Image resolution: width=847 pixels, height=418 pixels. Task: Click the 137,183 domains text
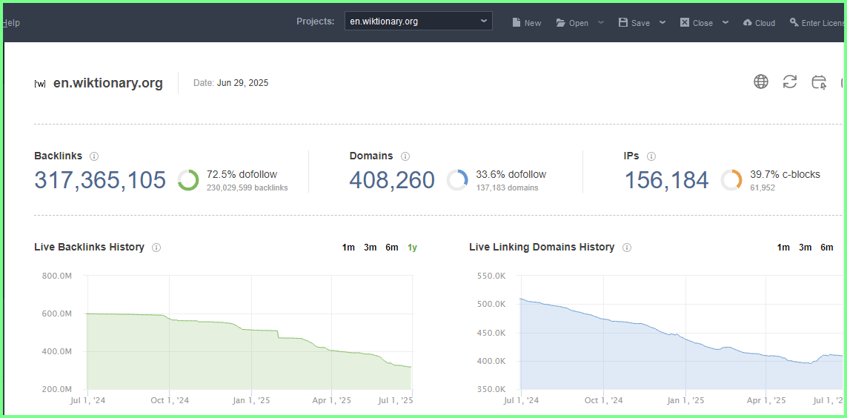[x=507, y=188]
